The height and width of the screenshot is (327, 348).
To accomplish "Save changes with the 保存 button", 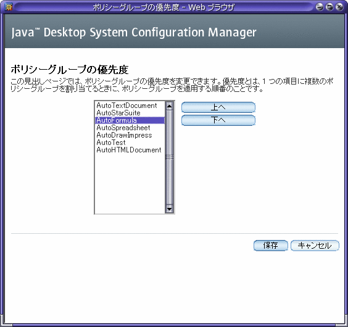I will pos(270,246).
